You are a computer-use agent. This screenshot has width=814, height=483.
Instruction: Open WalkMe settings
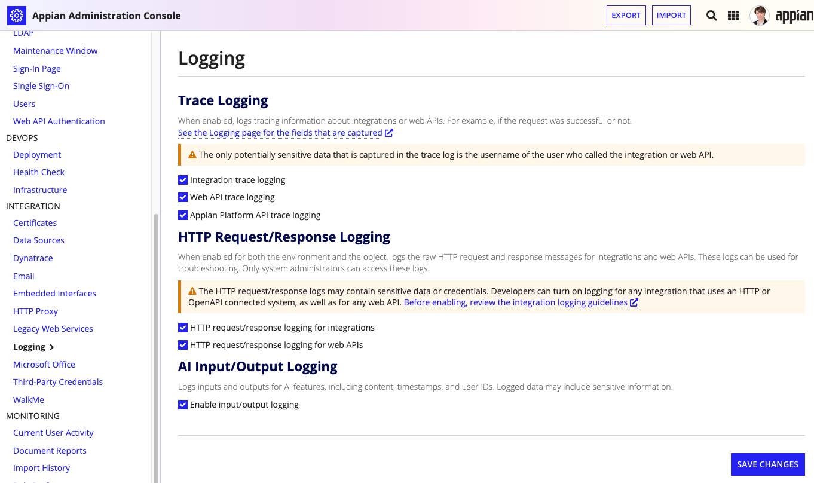pyautogui.click(x=29, y=400)
